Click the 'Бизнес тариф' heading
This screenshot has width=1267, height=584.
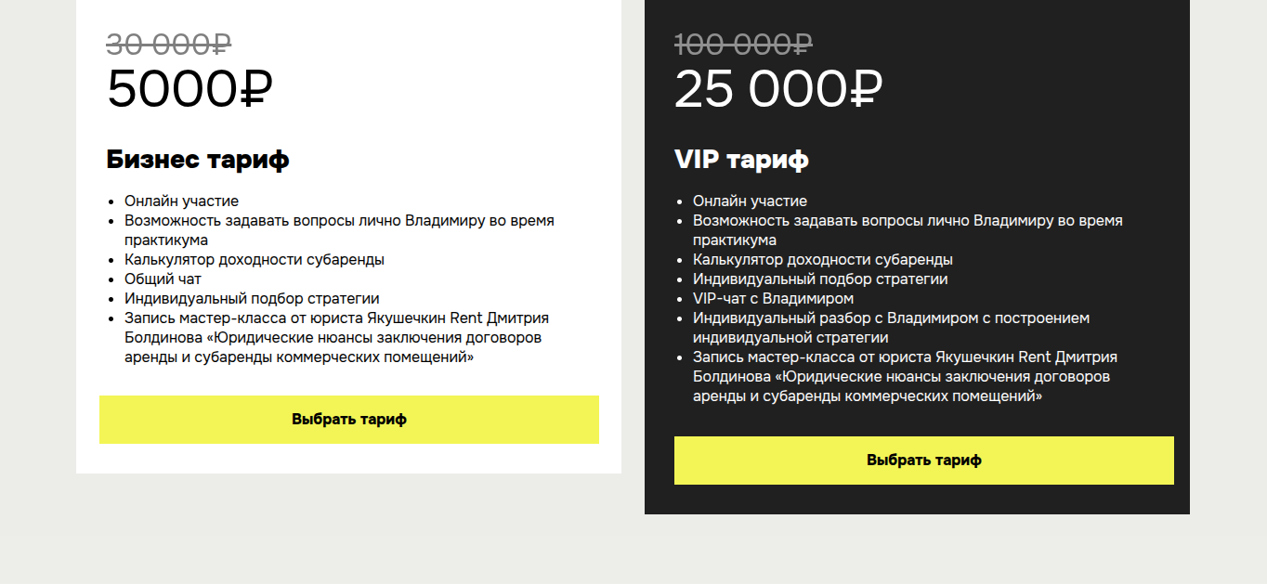(x=198, y=160)
